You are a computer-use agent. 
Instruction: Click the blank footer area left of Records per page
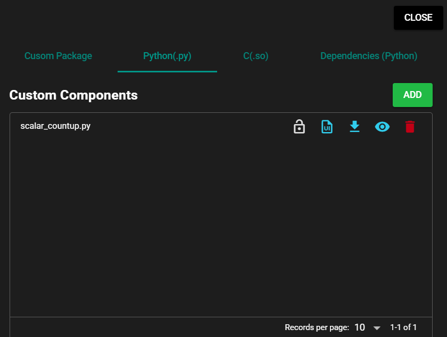tap(144, 327)
